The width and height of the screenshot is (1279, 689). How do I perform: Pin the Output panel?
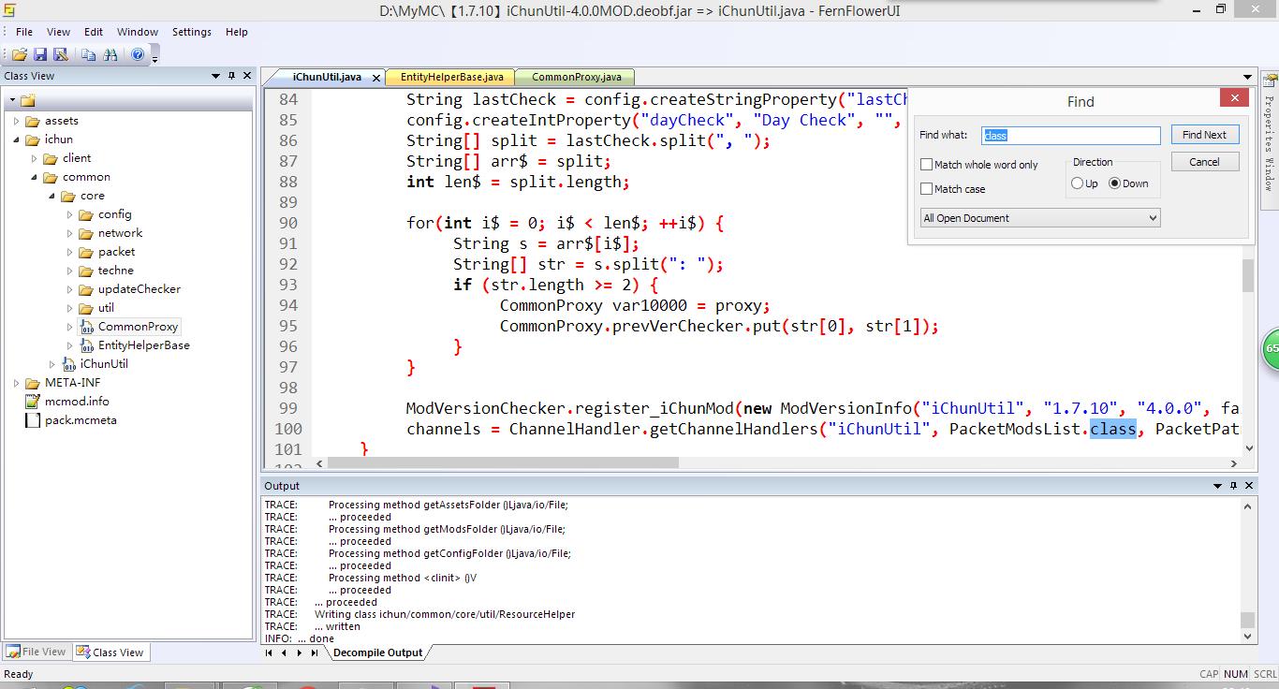1233,486
